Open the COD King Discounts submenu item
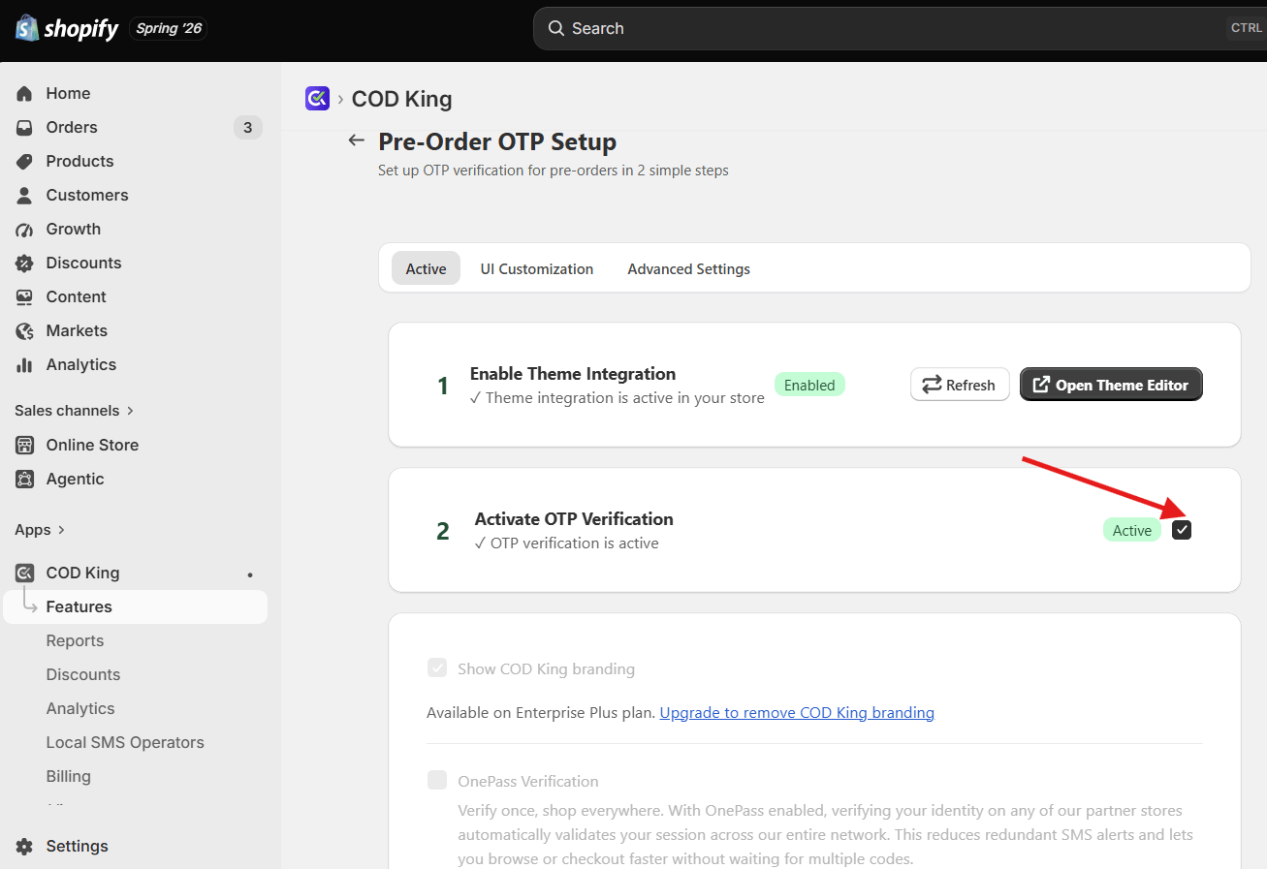The width and height of the screenshot is (1267, 869). (83, 674)
